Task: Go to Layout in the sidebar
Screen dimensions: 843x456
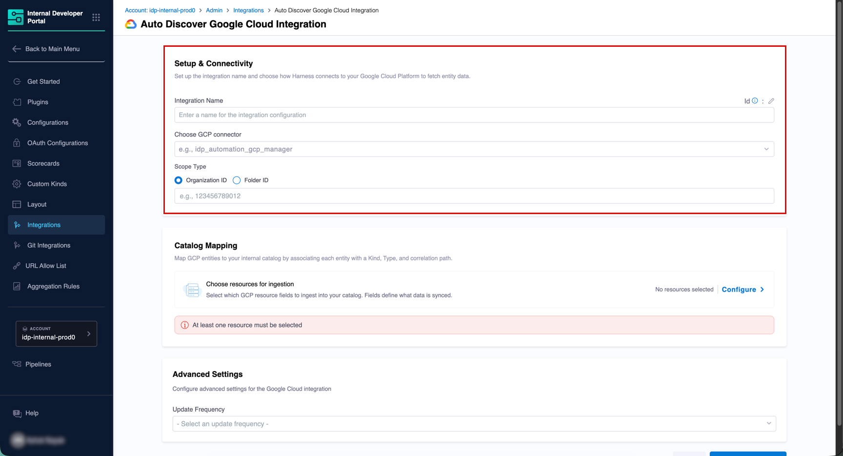Action: (x=37, y=204)
